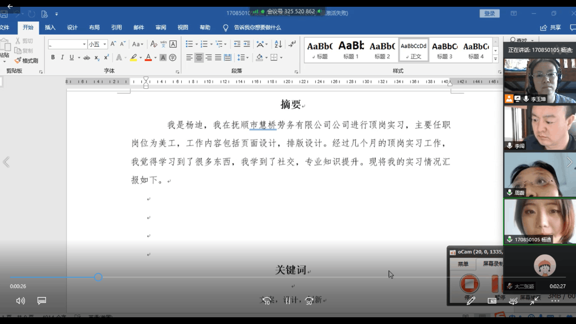
Task: Switch to the 引用 (References) tab
Action: [x=117, y=27]
